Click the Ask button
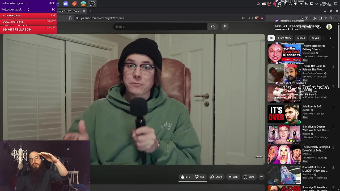The height and width of the screenshot is (191, 340). (233, 177)
